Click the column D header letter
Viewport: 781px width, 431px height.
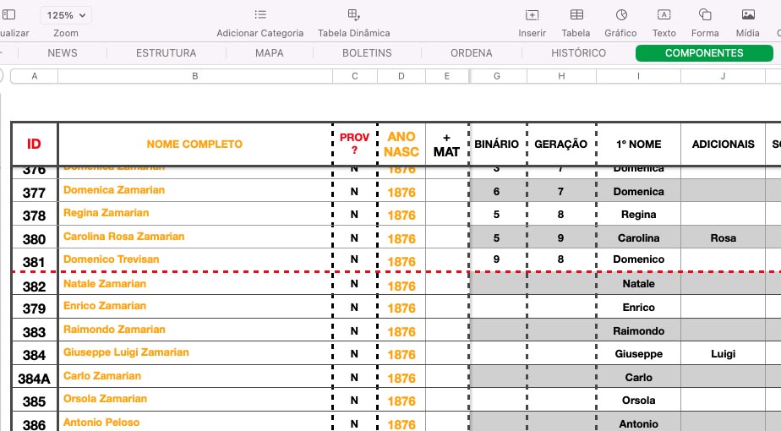401,76
